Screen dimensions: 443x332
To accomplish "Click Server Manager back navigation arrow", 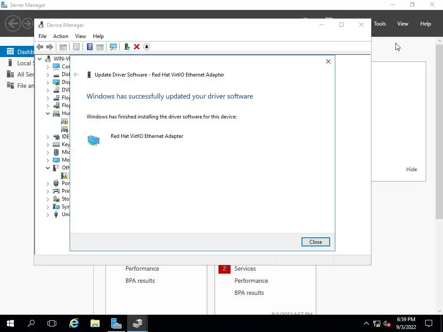I will click(x=13, y=23).
